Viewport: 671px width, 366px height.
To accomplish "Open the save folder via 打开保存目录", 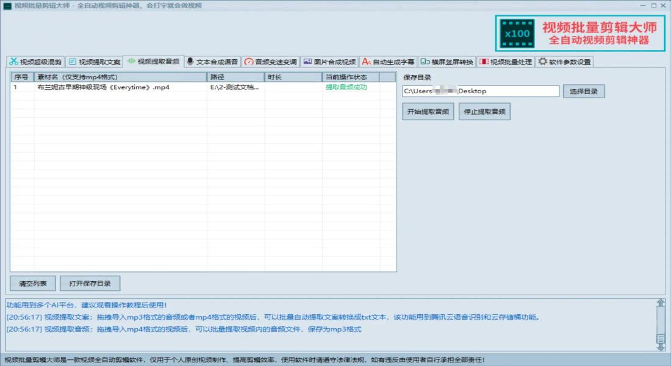I will click(90, 283).
